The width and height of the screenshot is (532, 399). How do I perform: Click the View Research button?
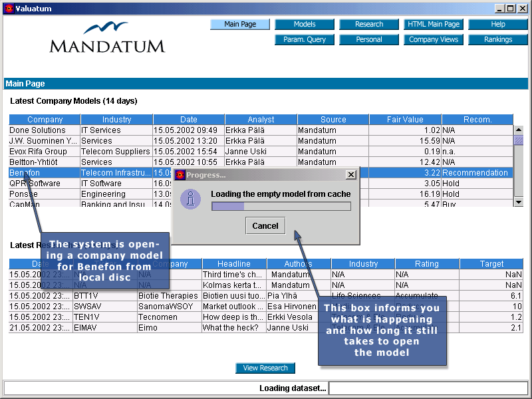click(265, 368)
